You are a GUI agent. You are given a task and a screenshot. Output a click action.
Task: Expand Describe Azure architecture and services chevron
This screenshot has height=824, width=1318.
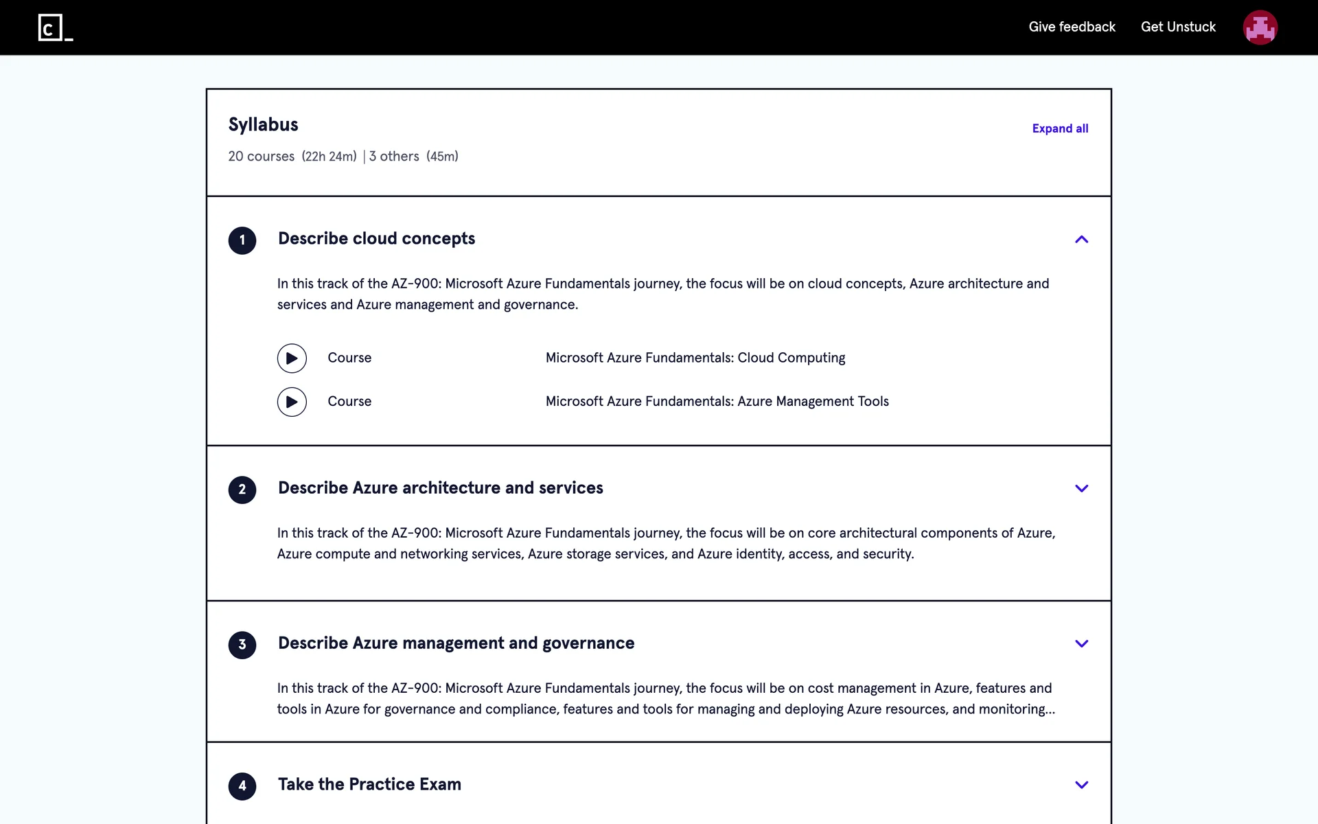point(1081,489)
